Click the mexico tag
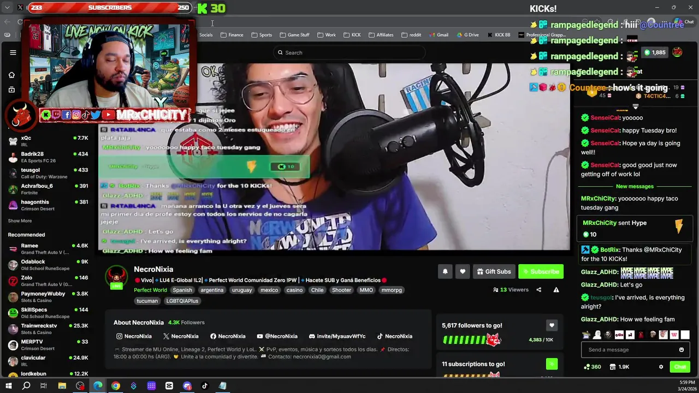 (x=269, y=290)
